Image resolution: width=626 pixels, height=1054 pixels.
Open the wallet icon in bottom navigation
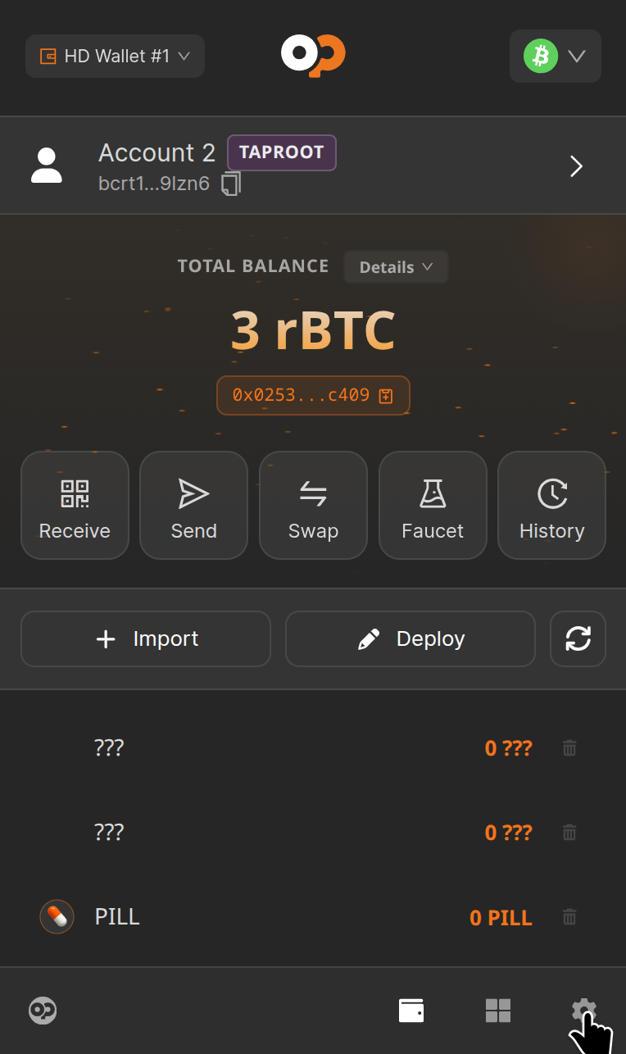pos(411,1010)
